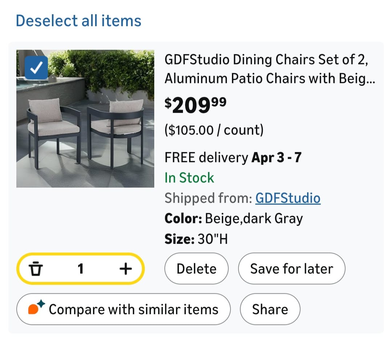This screenshot has width=392, height=337.
Task: Click the quantity value 1
Action: point(81,269)
